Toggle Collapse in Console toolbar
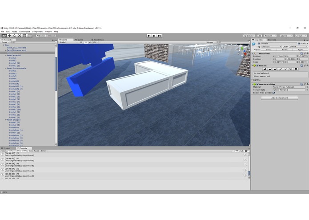309x220 pixels. [x=12, y=151]
